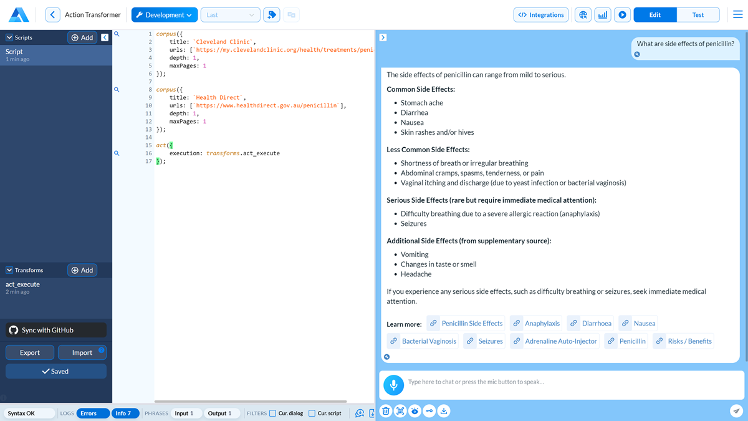The width and height of the screenshot is (748, 421).
Task: Enable the Cur. dialog filter
Action: 272,413
